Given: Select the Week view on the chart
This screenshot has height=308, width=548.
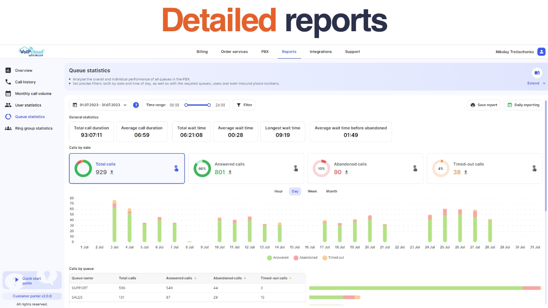Looking at the screenshot, I should (x=312, y=191).
